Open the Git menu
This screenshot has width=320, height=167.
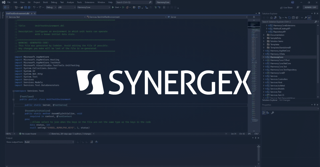[x=29, y=2]
